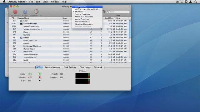Screen dimensions: 200x112
Task: Click the Finder icon in process list
Action: pyautogui.click(x=21, y=38)
